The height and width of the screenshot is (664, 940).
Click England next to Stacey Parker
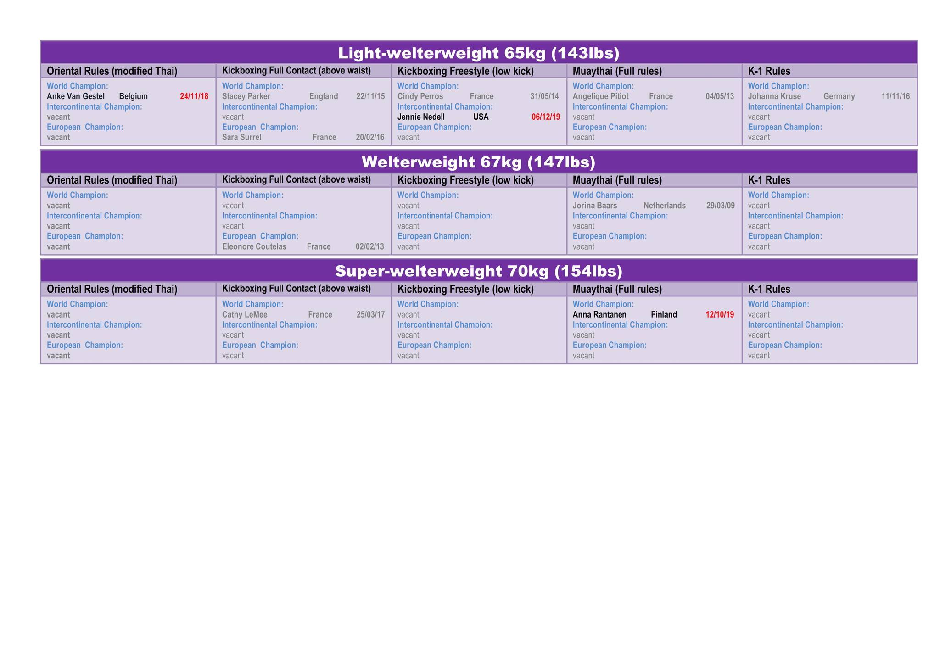click(324, 96)
